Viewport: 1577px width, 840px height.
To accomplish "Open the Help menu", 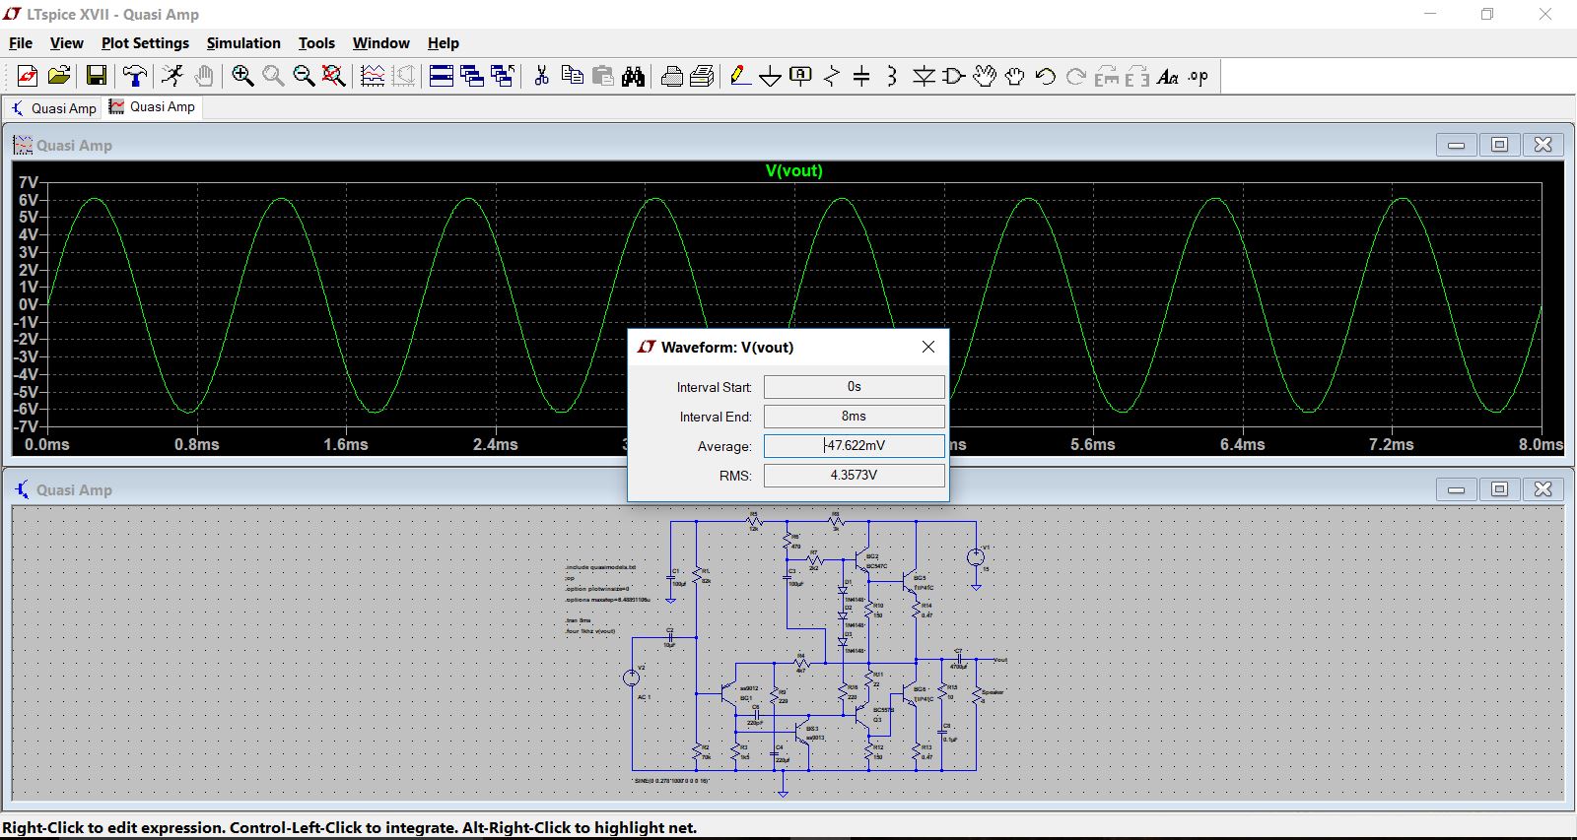I will [x=444, y=43].
